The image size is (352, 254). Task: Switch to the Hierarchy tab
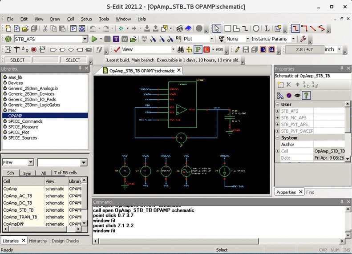(x=38, y=241)
